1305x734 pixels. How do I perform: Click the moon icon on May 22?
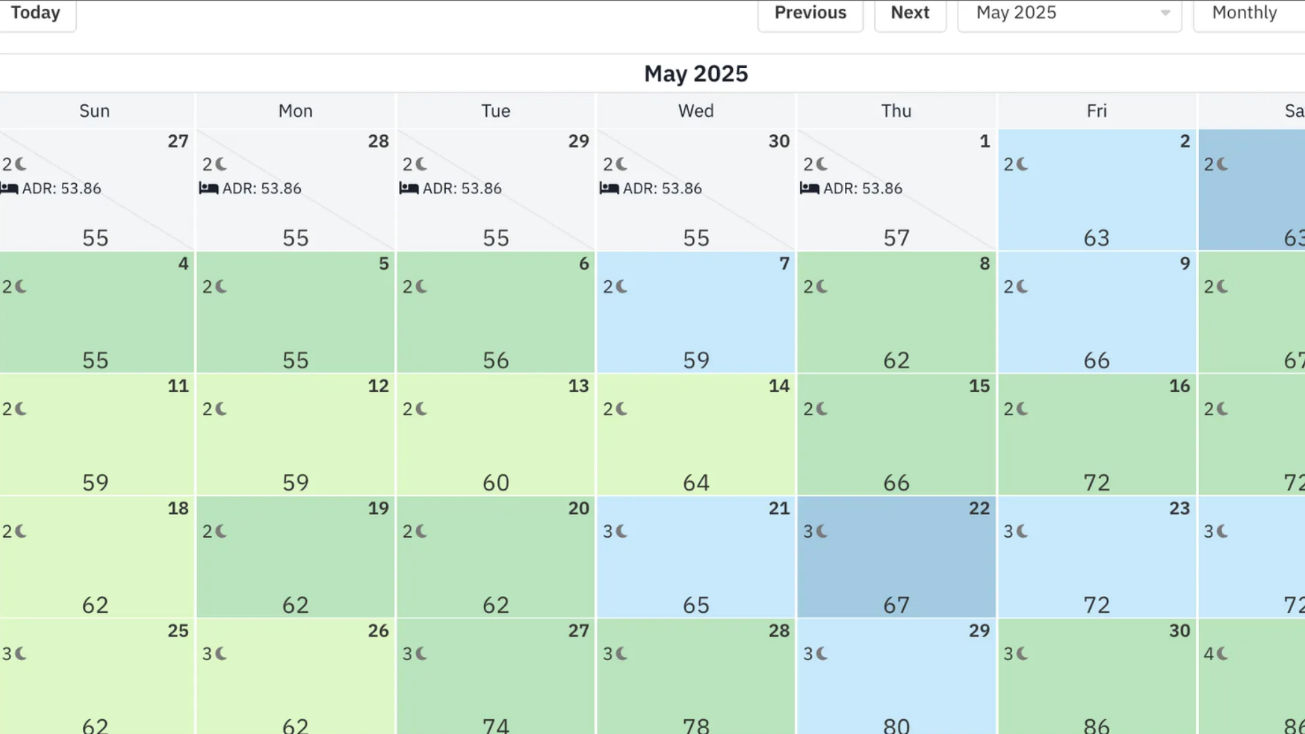[x=822, y=531]
